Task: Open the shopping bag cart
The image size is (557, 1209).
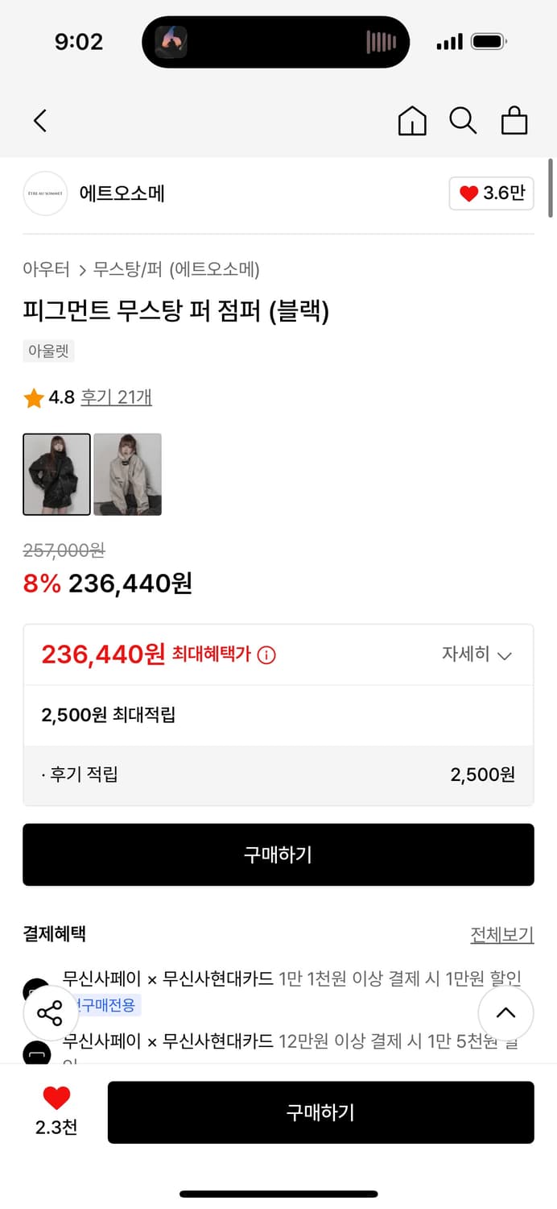Action: pyautogui.click(x=514, y=121)
